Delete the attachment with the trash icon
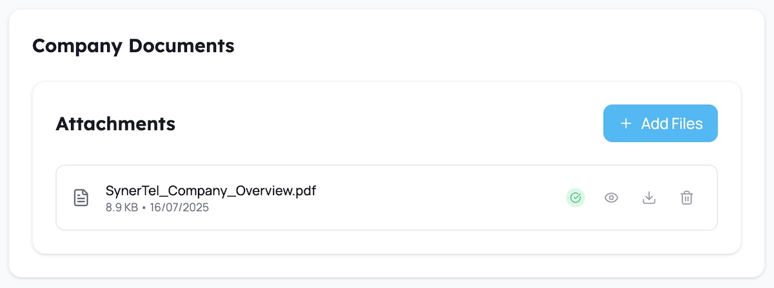Image resolution: width=774 pixels, height=288 pixels. pos(687,198)
